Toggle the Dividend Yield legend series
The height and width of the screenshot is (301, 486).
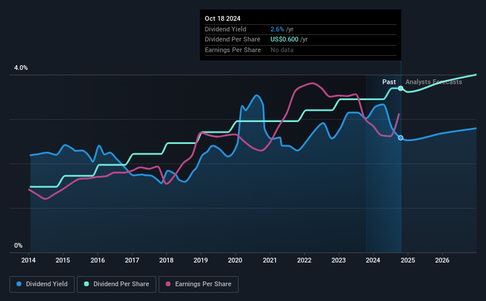coord(42,284)
